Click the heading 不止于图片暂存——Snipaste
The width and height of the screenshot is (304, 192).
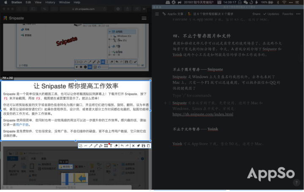(x=198, y=69)
